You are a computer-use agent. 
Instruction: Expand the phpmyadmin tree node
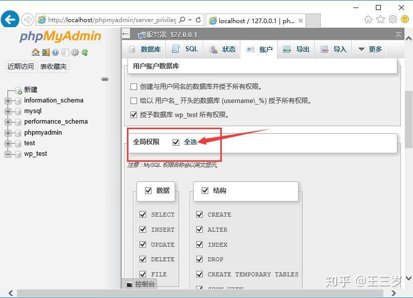pyautogui.click(x=8, y=133)
